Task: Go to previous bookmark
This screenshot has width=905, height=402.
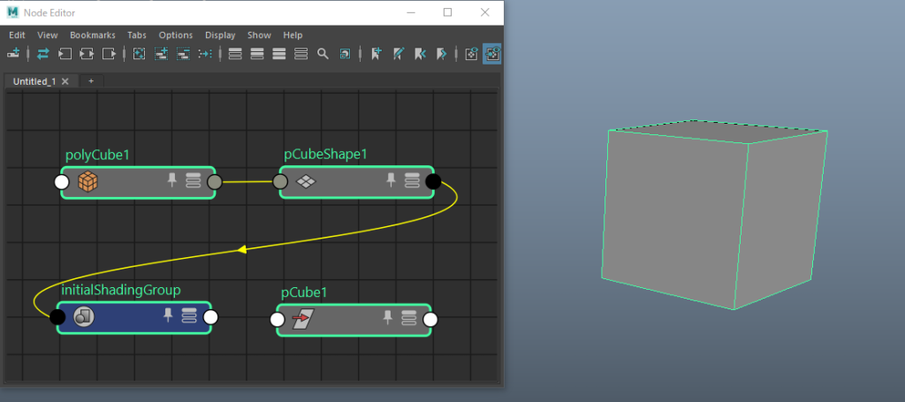Action: tap(420, 54)
